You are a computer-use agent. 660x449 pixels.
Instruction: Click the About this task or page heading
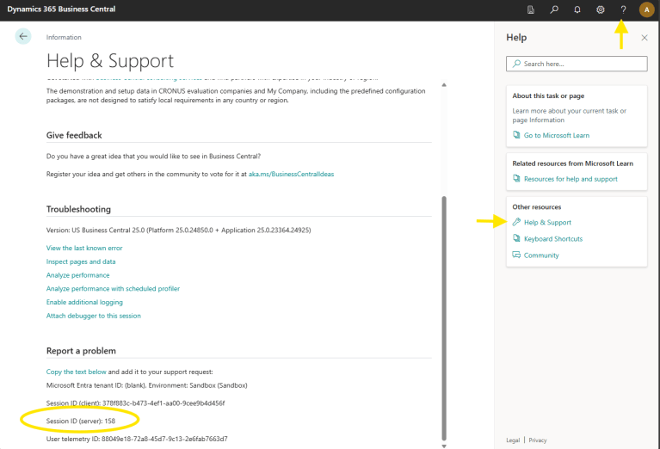click(548, 95)
